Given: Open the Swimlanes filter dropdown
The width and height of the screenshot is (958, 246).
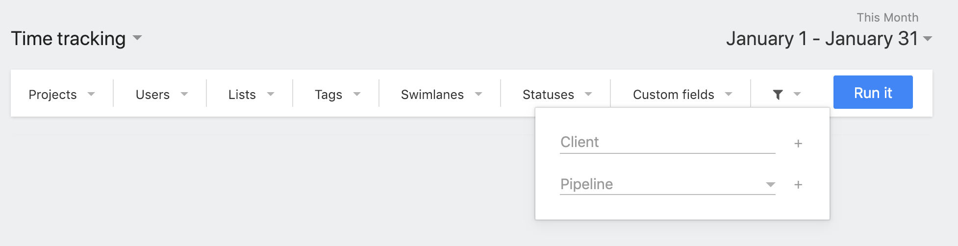Looking at the screenshot, I should [x=441, y=94].
